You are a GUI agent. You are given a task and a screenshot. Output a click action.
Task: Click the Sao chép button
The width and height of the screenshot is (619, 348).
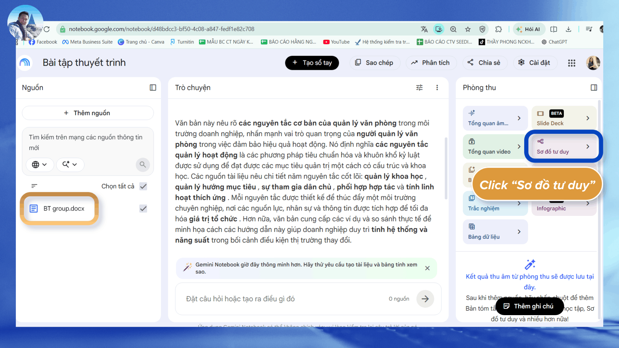coord(375,63)
